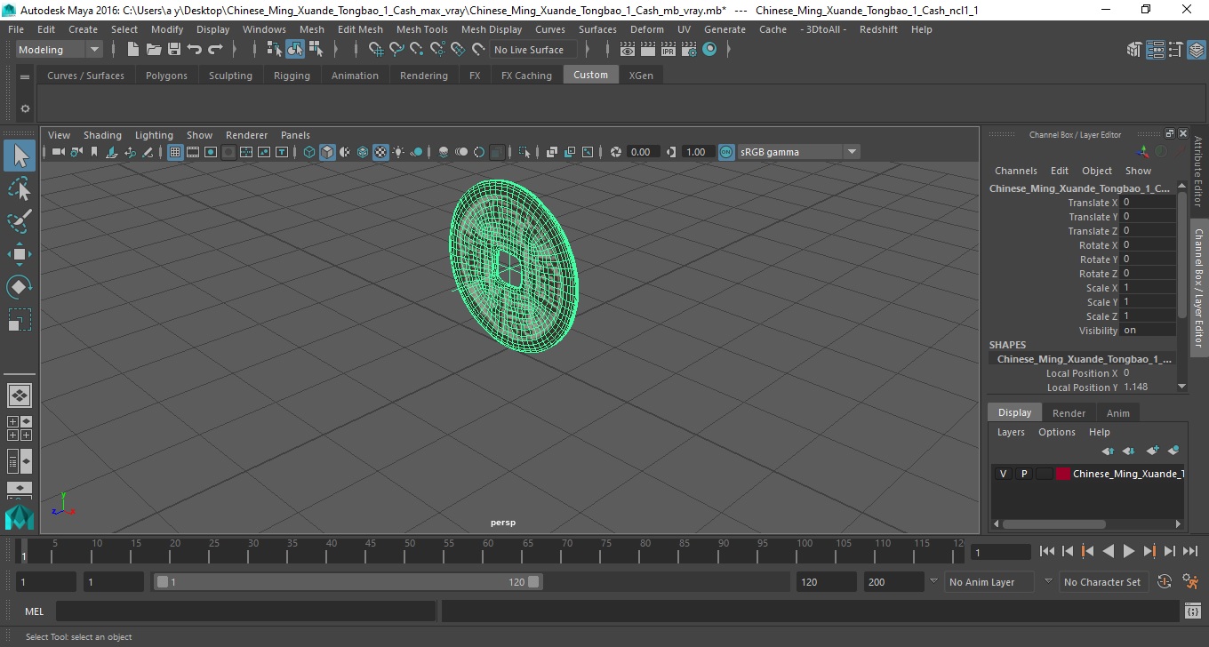1209x647 pixels.
Task: Open No Character Set dropdown arrow
Action: tap(1048, 581)
